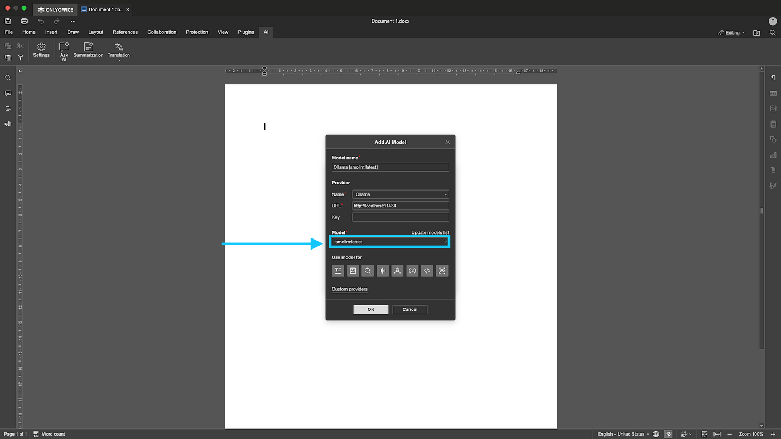Open the Track changes dropdown in status bar
The image size is (781, 439).
686,434
